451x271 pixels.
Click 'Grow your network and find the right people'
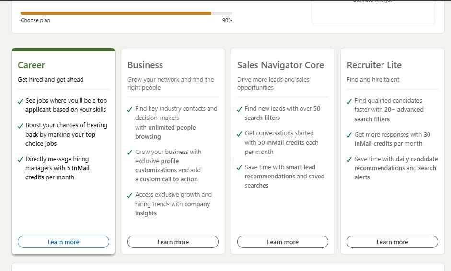(171, 83)
